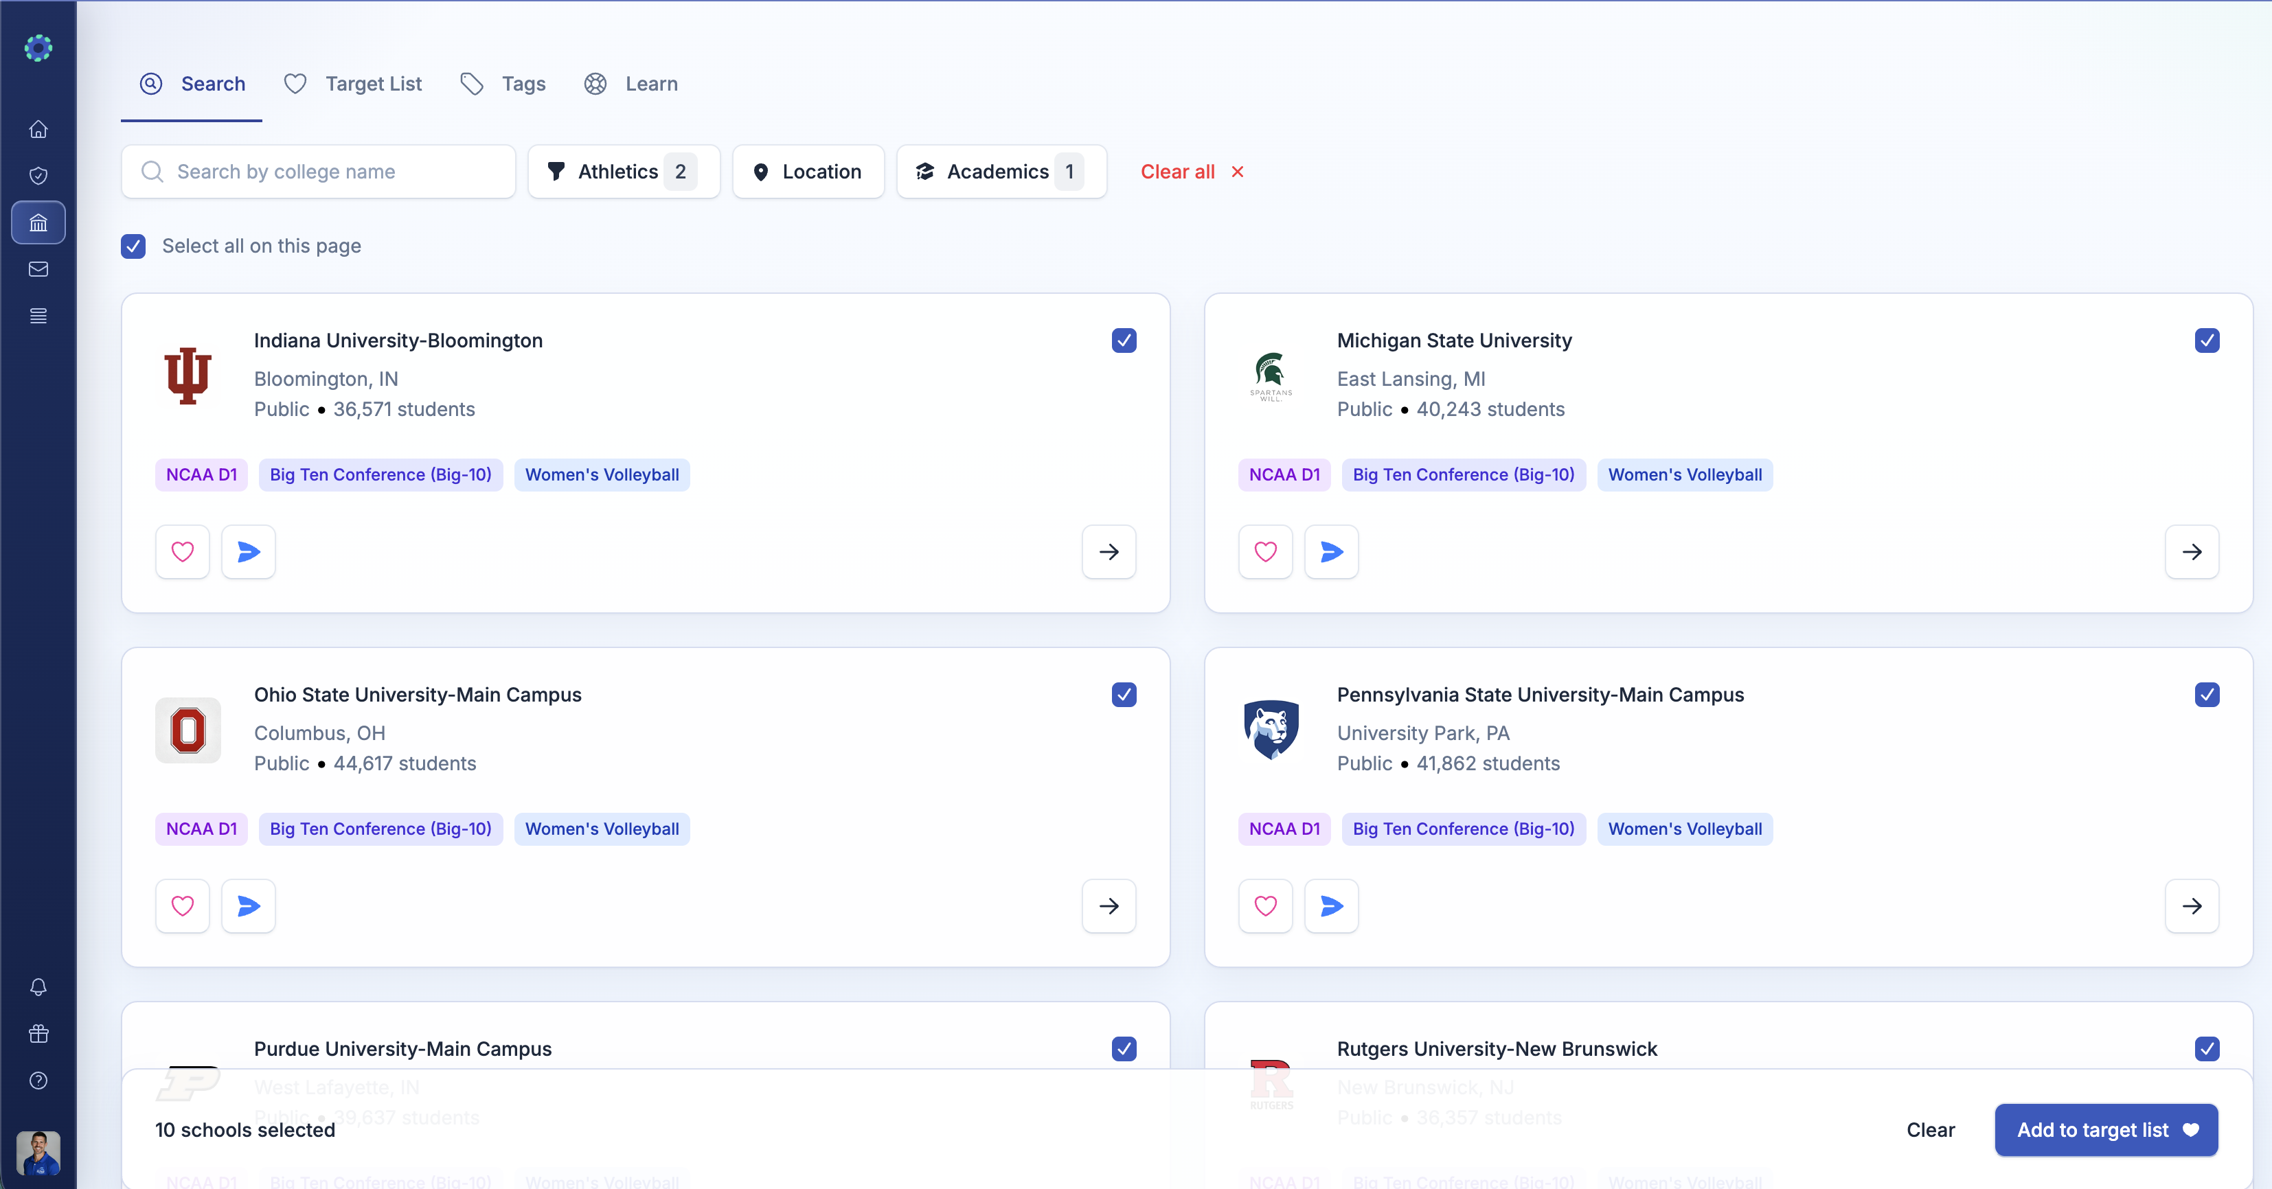Uncheck Indiana University-Bloomington checkbox

(x=1124, y=340)
